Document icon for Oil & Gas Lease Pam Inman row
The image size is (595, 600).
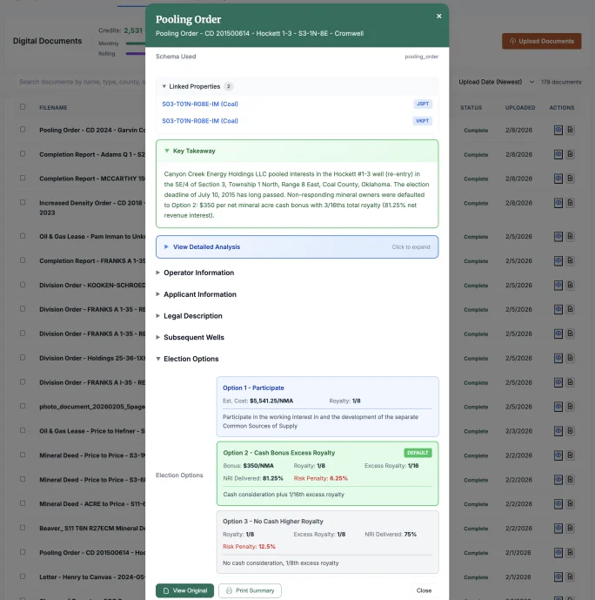[x=570, y=237]
